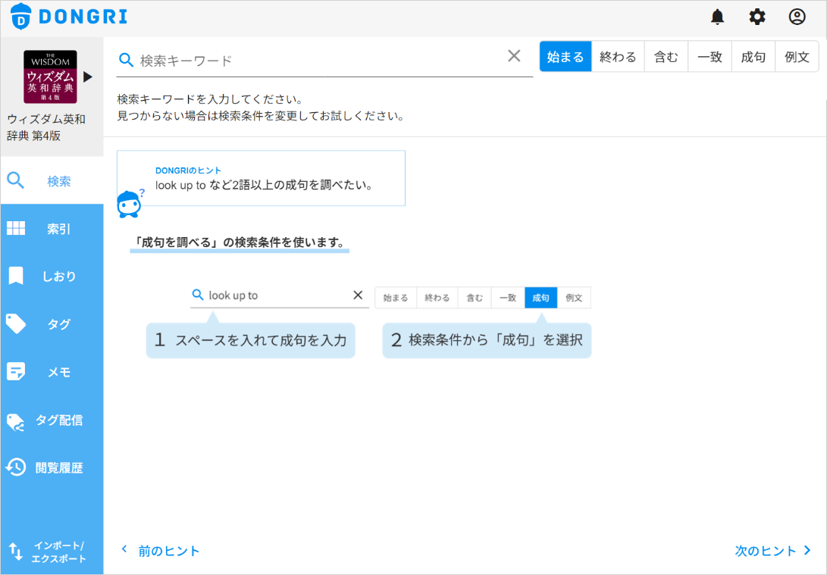827x575 pixels.
Task: Select the 成句 search condition at top
Action: click(753, 57)
